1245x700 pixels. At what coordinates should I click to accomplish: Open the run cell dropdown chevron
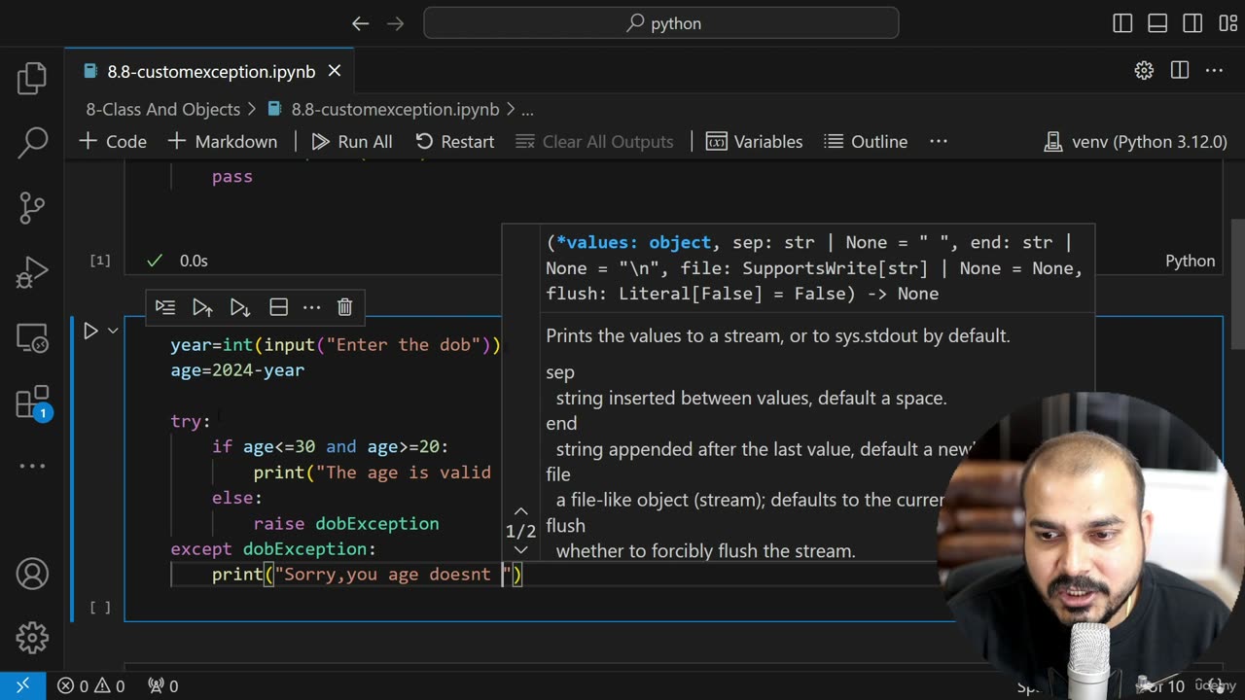tap(113, 332)
